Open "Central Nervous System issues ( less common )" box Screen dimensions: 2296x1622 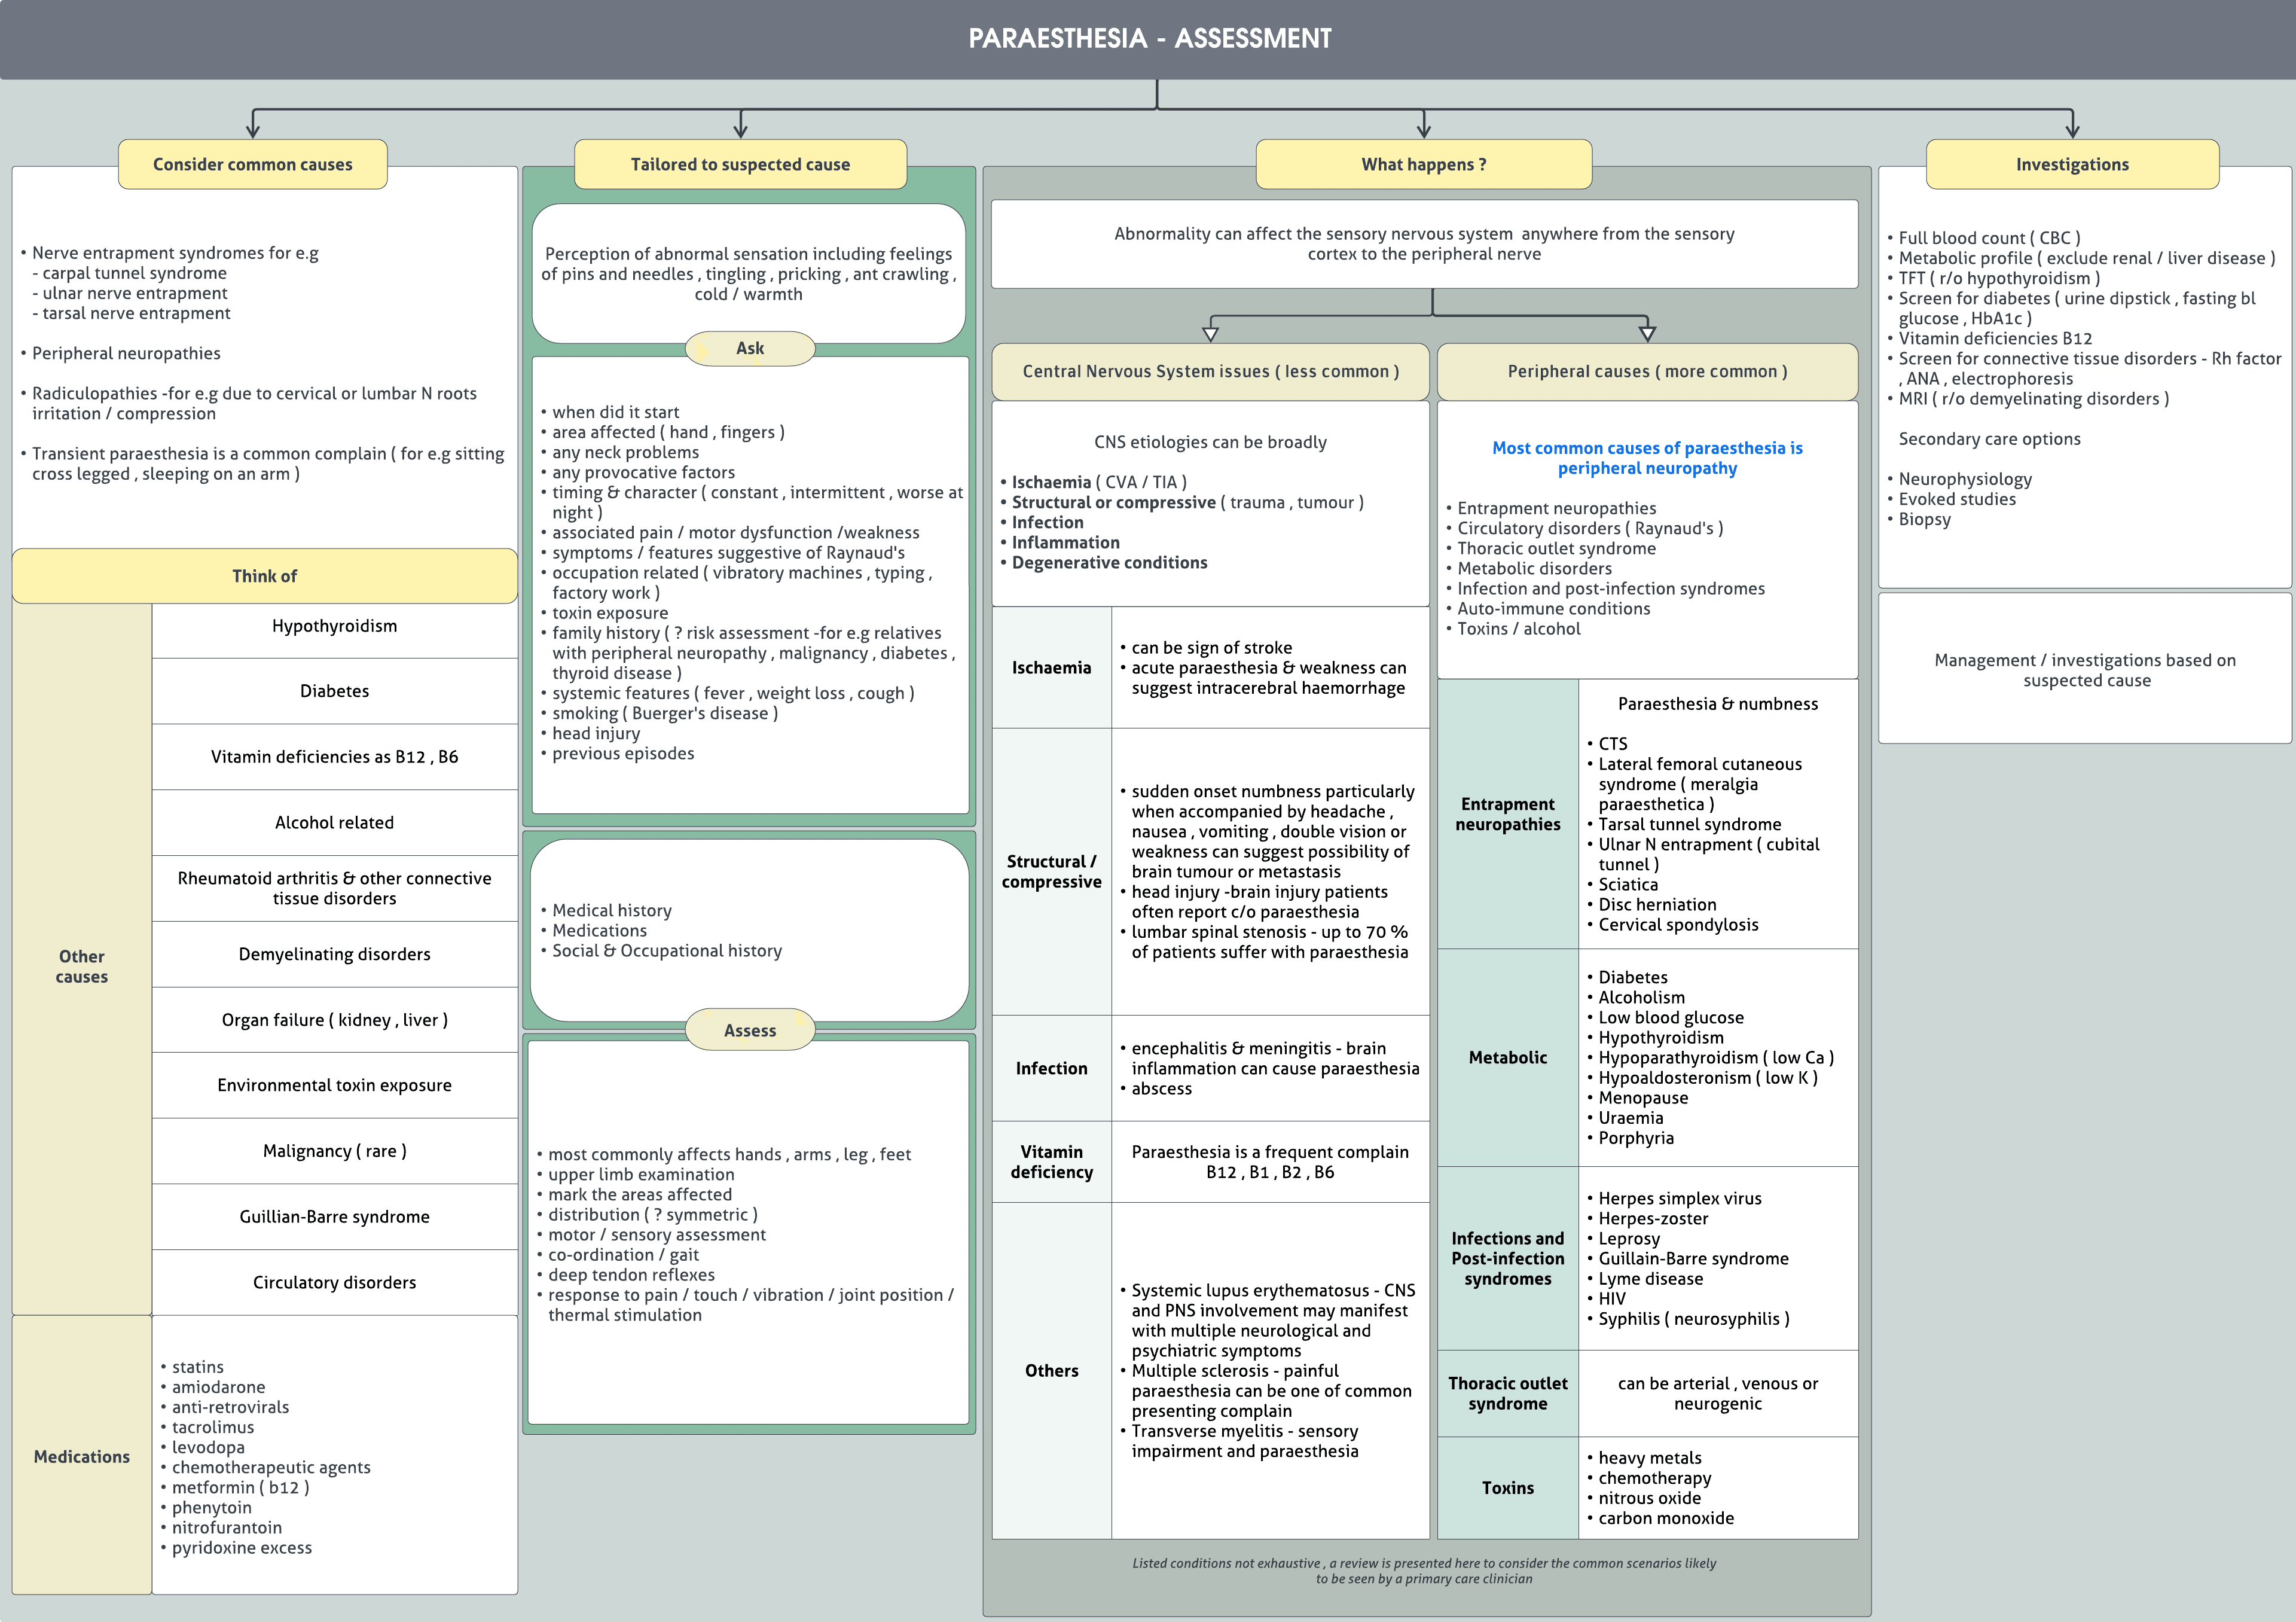tap(1210, 371)
